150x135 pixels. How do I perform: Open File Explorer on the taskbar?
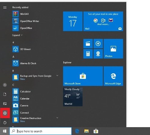86,131
